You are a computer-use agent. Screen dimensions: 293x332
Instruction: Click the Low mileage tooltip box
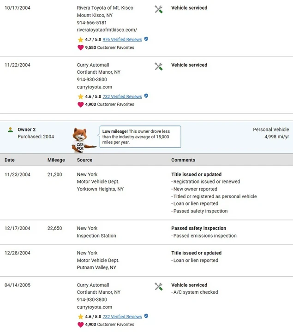click(140, 137)
